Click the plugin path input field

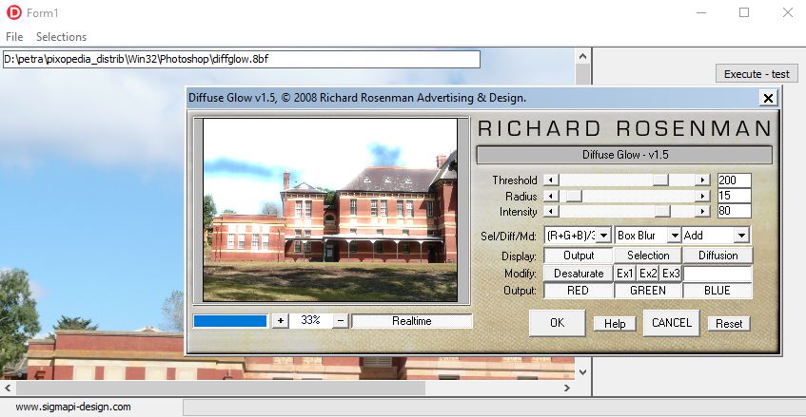coord(242,59)
